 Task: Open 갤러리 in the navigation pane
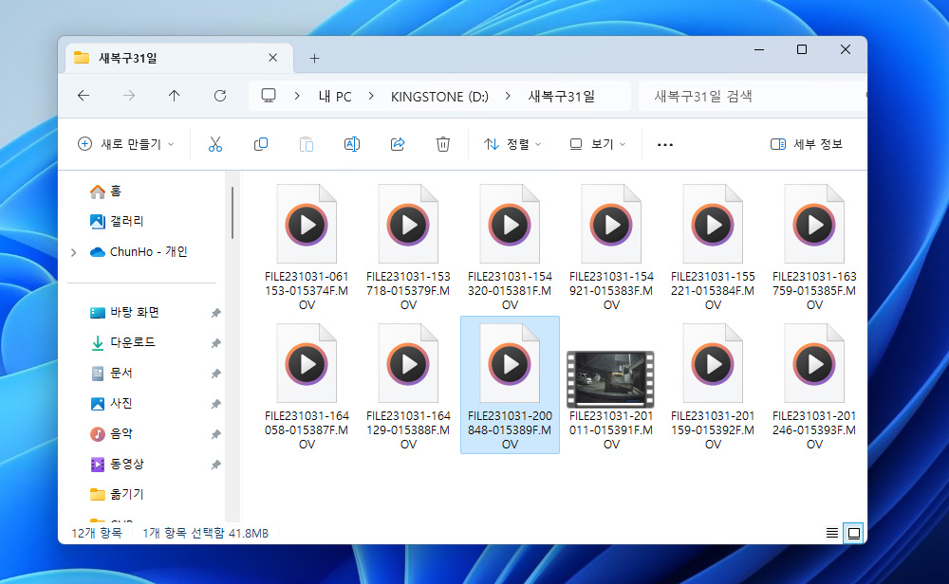(x=117, y=221)
